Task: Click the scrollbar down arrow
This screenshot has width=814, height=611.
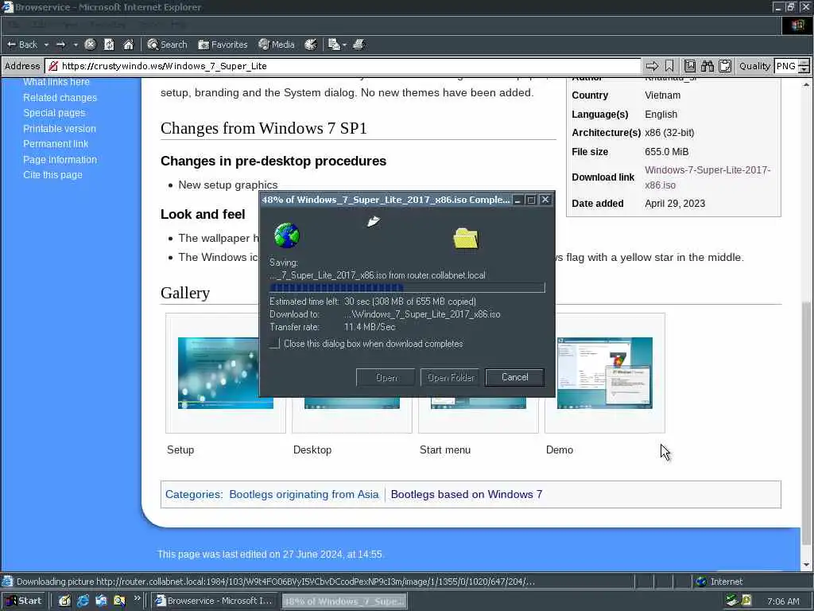Action: tap(806, 564)
